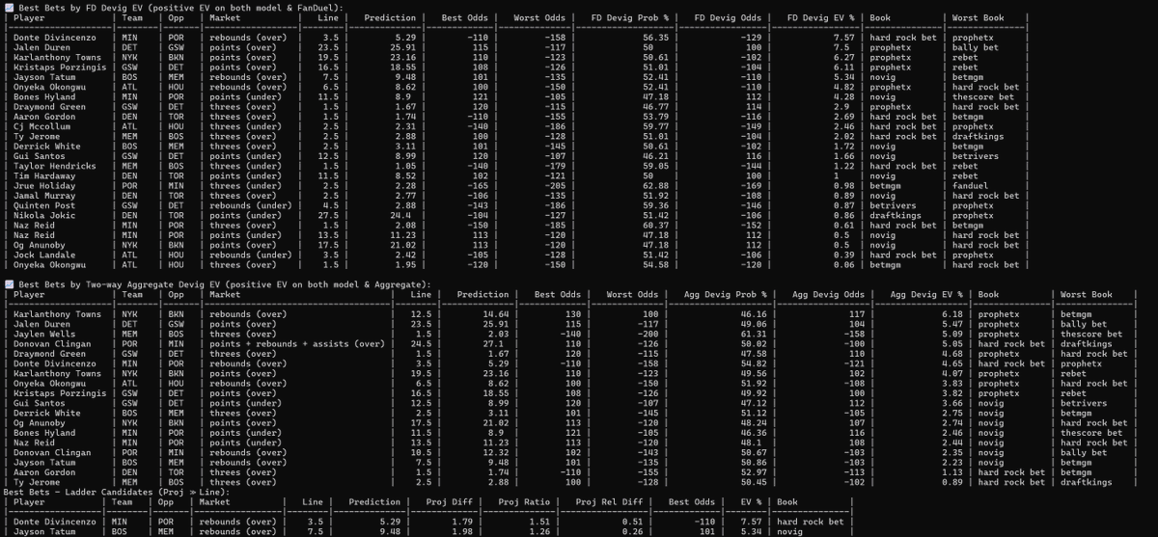This screenshot has height=537, width=1158.
Task: Click the chart emoji beside the FD Devig EV heading
Action: [x=9, y=8]
